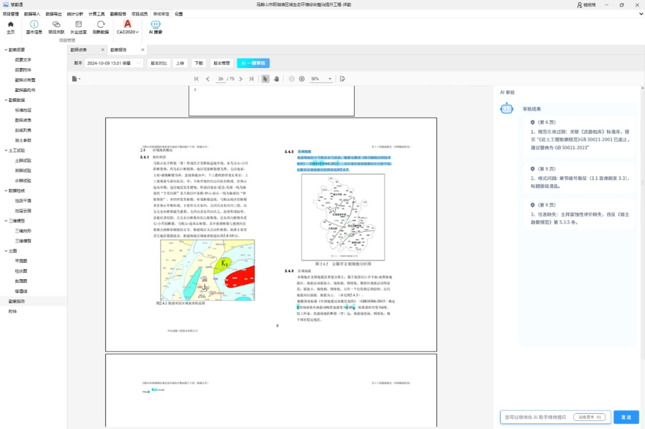Open the version date dropdown
645x429 pixels.
(114, 63)
